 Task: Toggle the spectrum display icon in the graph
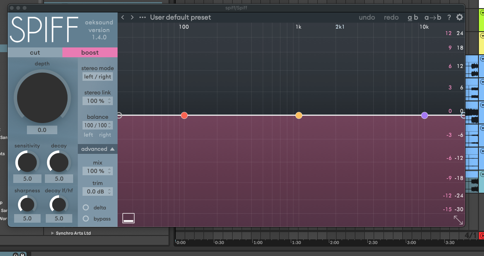tap(128, 218)
